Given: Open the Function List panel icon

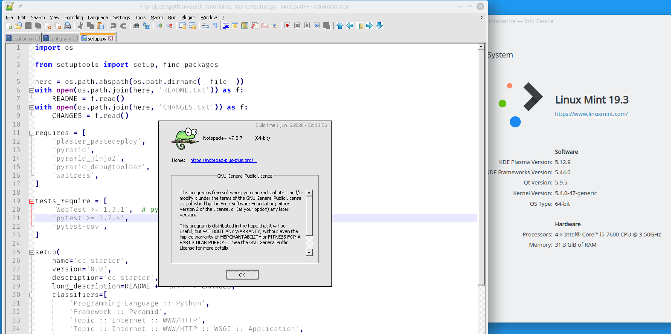Looking at the screenshot, I should click(x=255, y=26).
